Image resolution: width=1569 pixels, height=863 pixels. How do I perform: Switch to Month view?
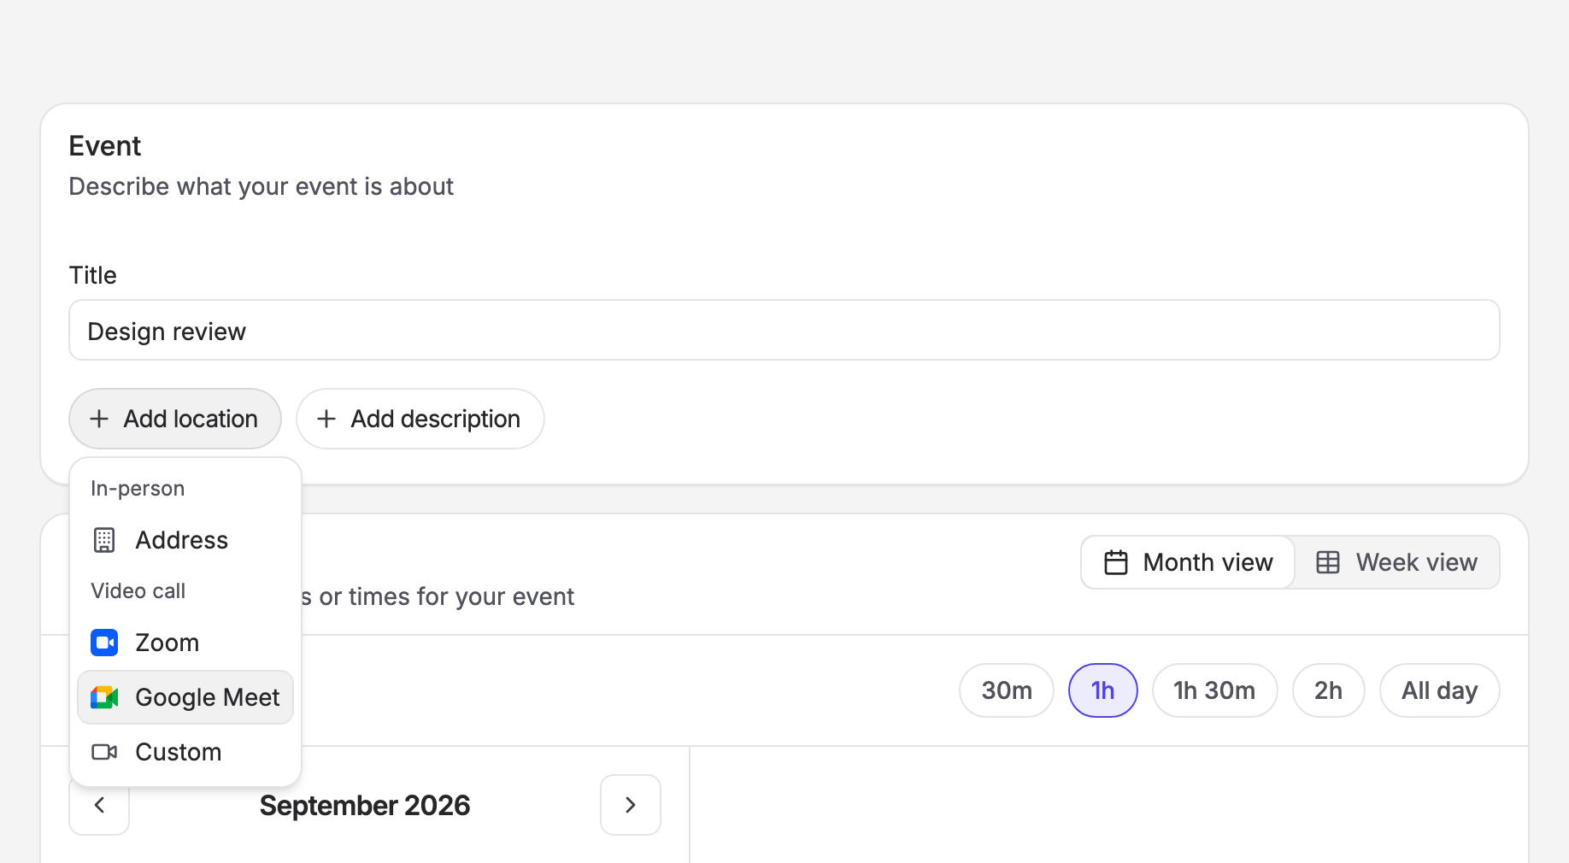[x=1189, y=562]
